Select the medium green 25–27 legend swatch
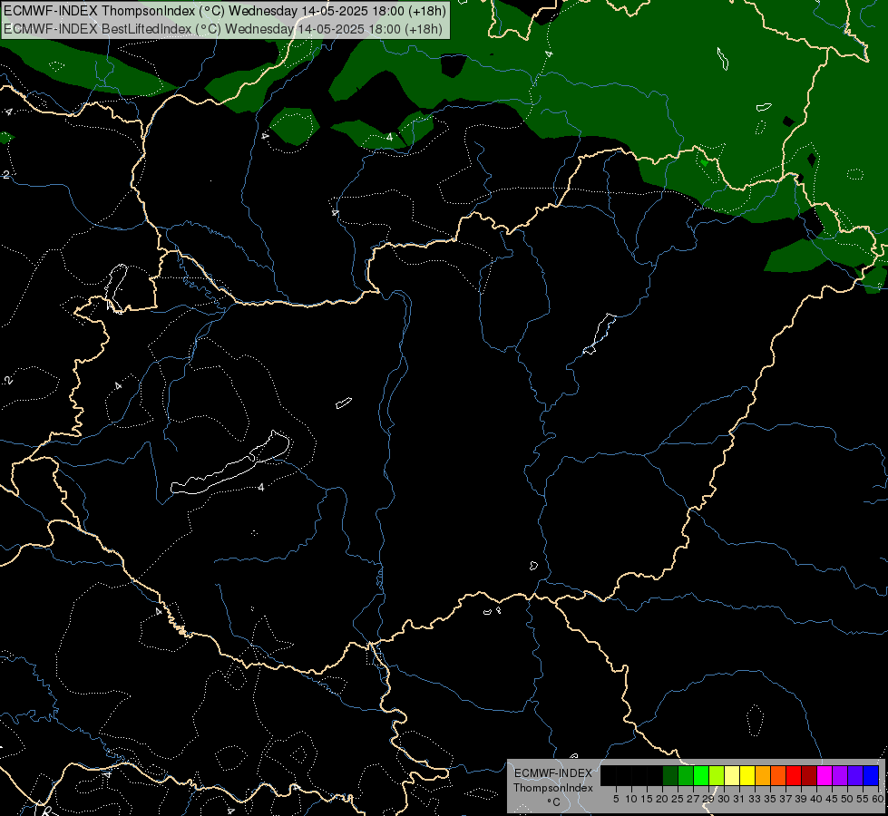 click(x=686, y=775)
